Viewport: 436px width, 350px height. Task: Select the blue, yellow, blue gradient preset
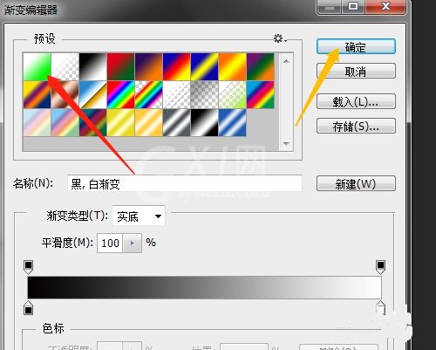(x=205, y=66)
